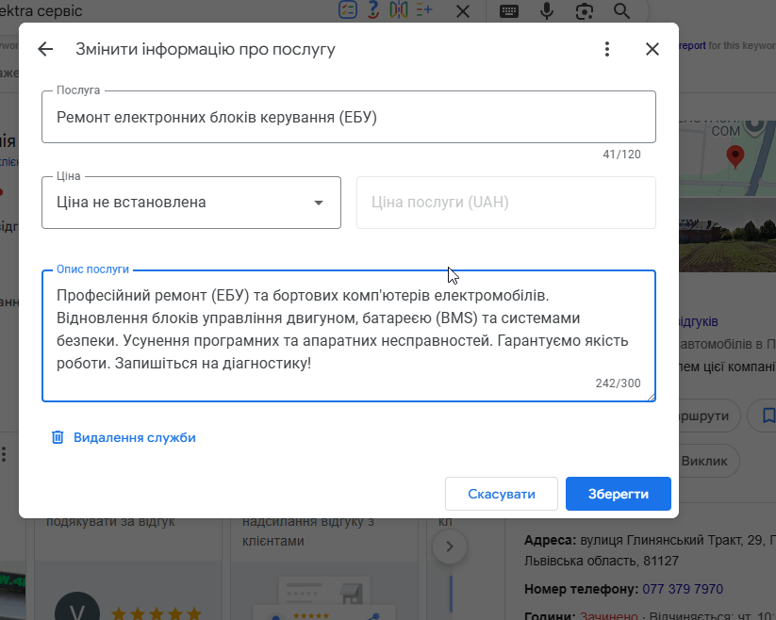This screenshot has width=776, height=620.
Task: Click the list-plus extension icon
Action: (x=424, y=9)
